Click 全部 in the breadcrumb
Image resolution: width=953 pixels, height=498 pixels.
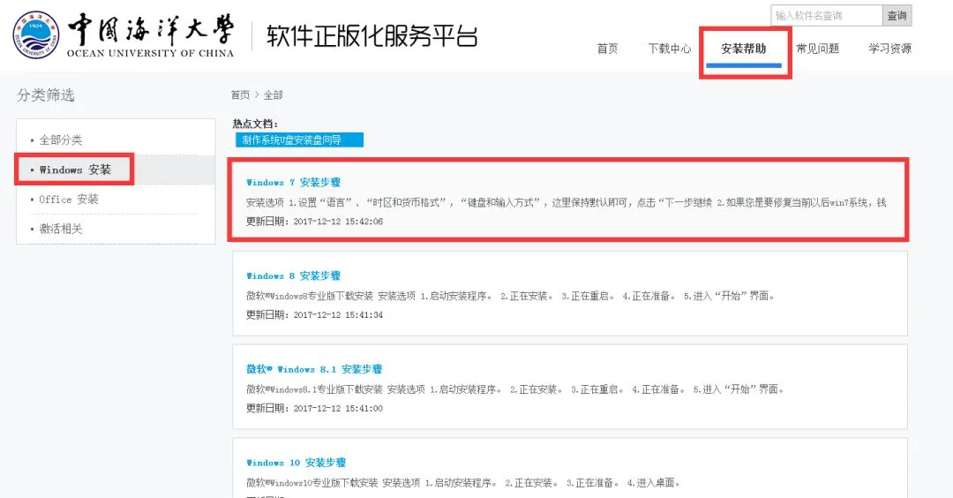click(273, 94)
